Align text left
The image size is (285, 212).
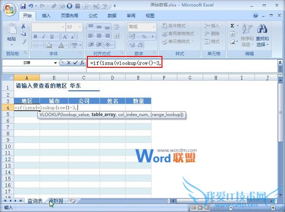91,36
